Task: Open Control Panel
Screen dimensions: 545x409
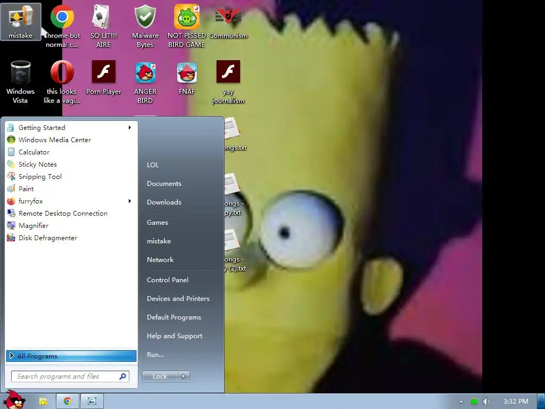Action: [x=168, y=280]
